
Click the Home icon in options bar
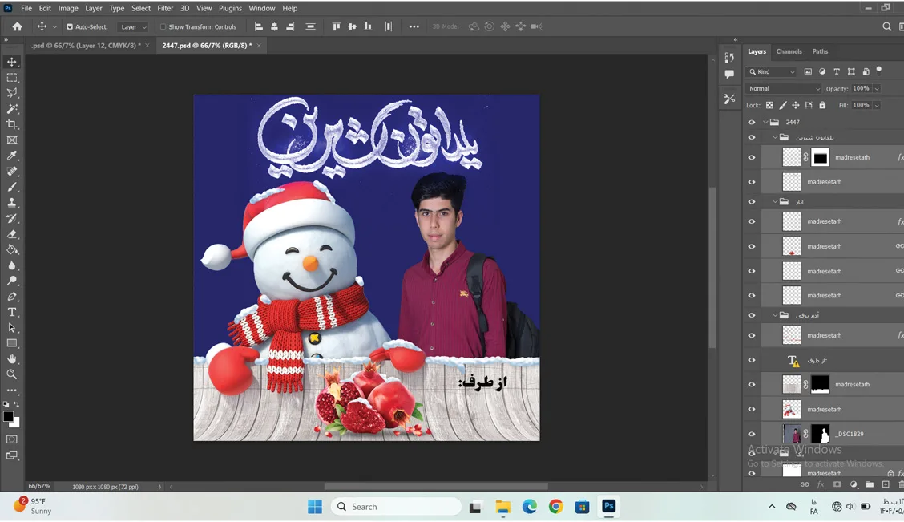(x=18, y=26)
